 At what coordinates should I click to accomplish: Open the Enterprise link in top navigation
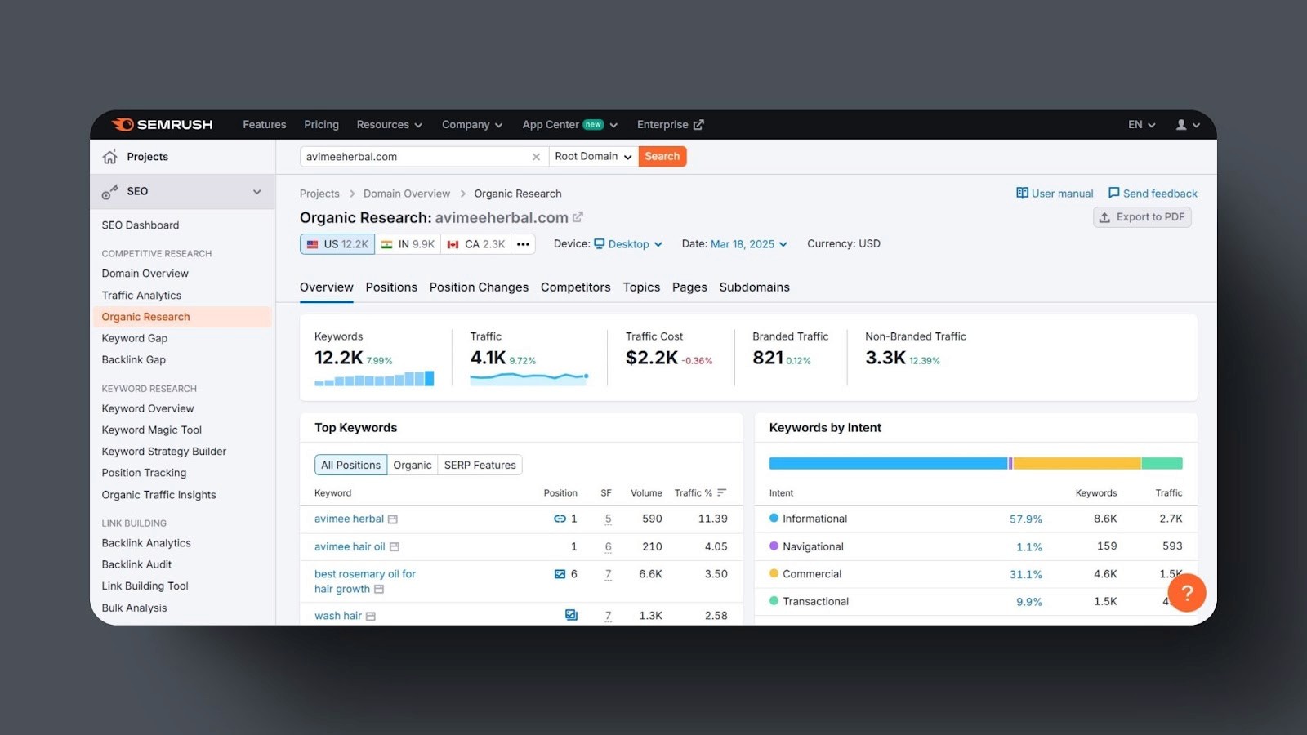670,125
